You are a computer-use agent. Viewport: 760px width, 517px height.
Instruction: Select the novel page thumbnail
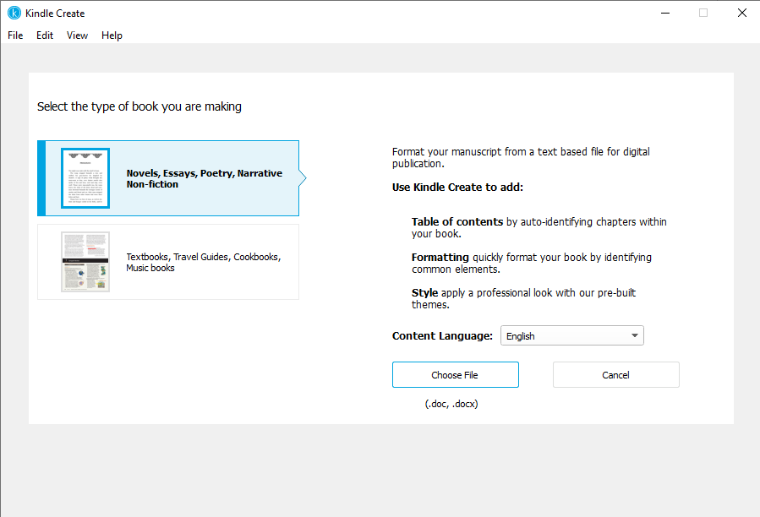[85, 178]
